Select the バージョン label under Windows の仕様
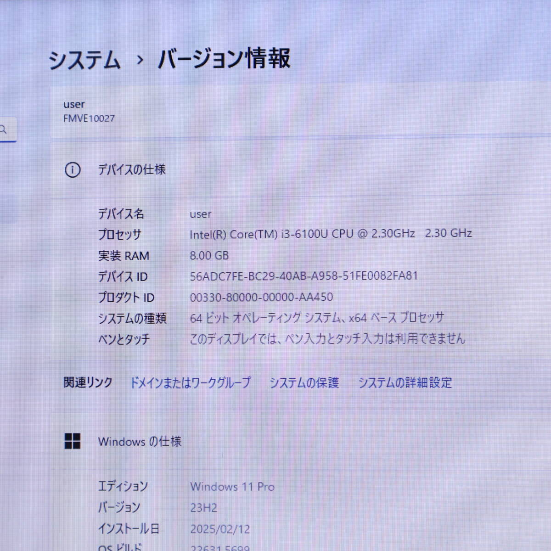551x551 pixels. click(119, 507)
